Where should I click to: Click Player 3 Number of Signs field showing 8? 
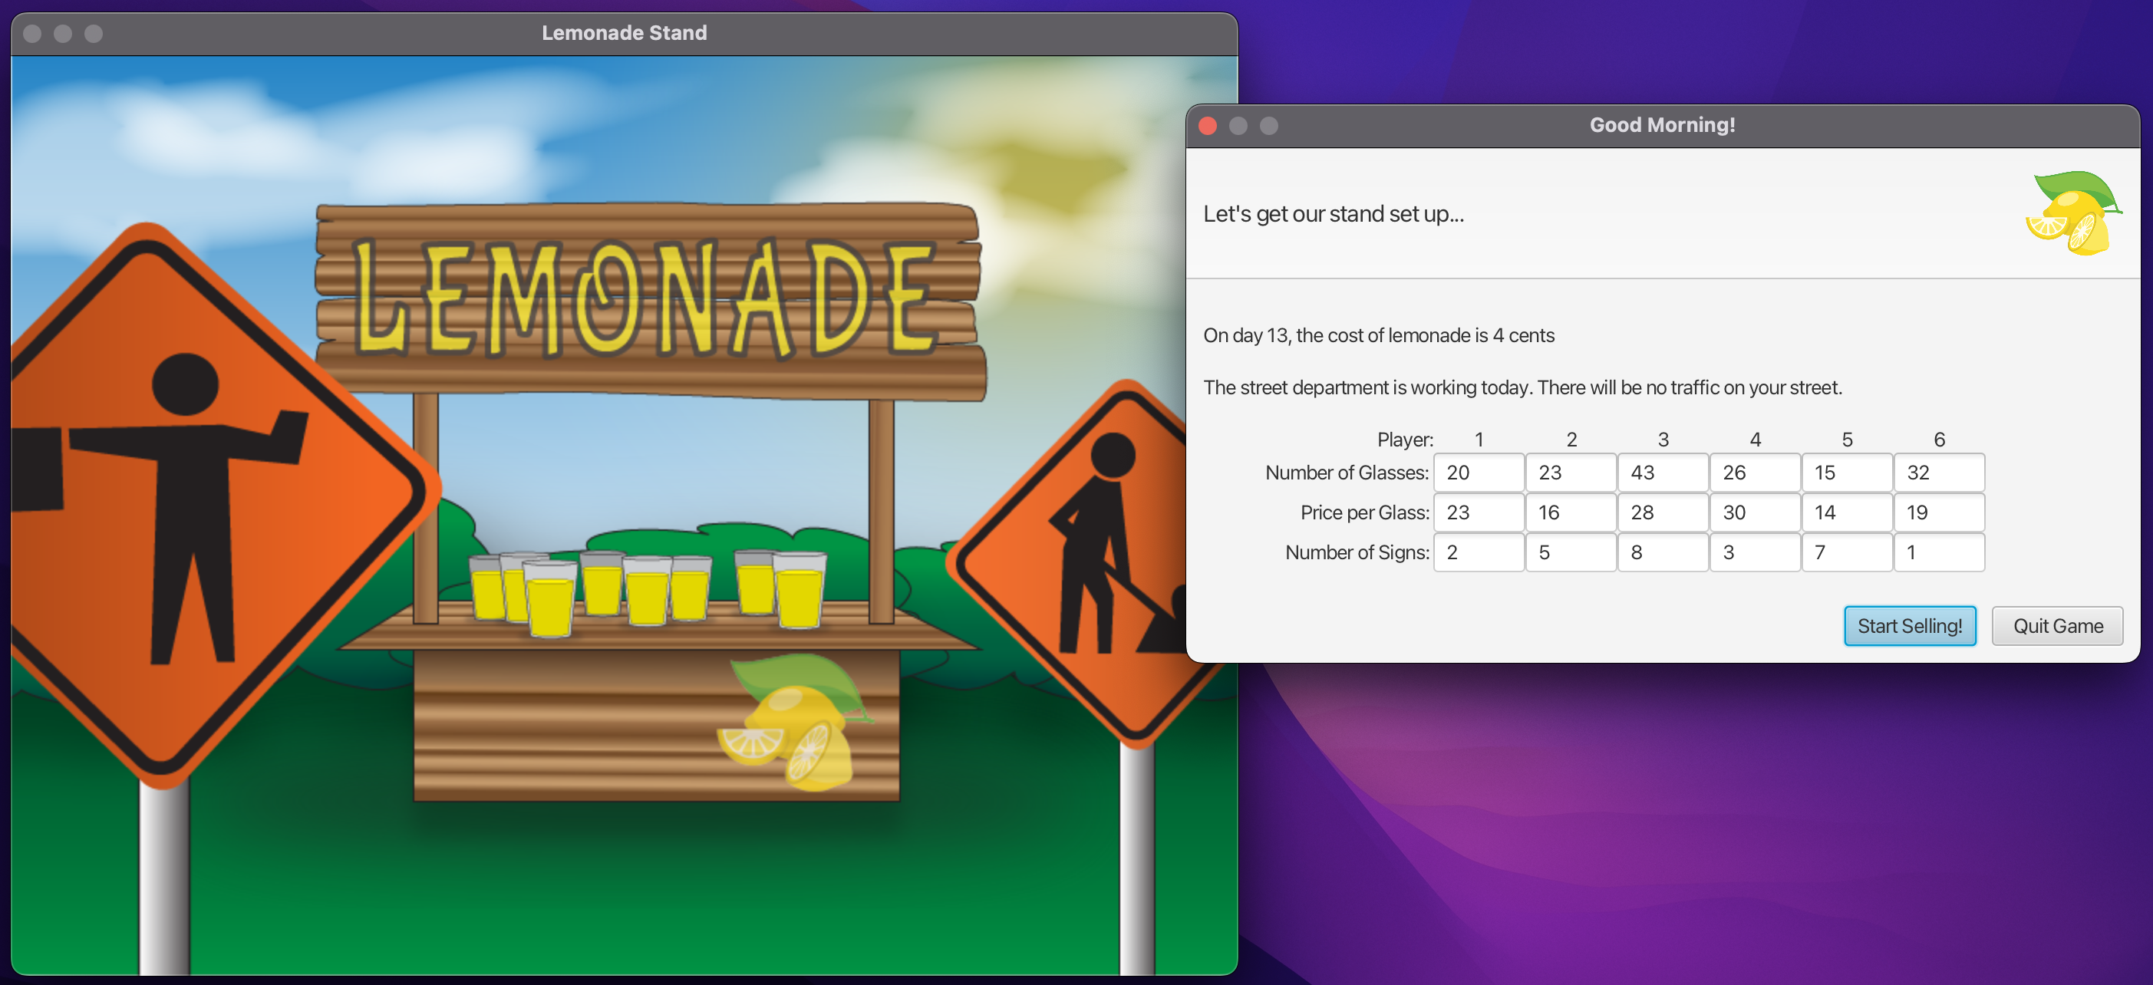pos(1662,553)
